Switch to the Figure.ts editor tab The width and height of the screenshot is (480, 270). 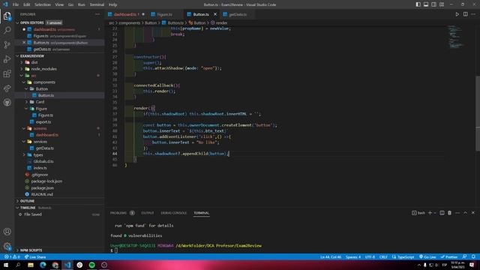pos(164,14)
